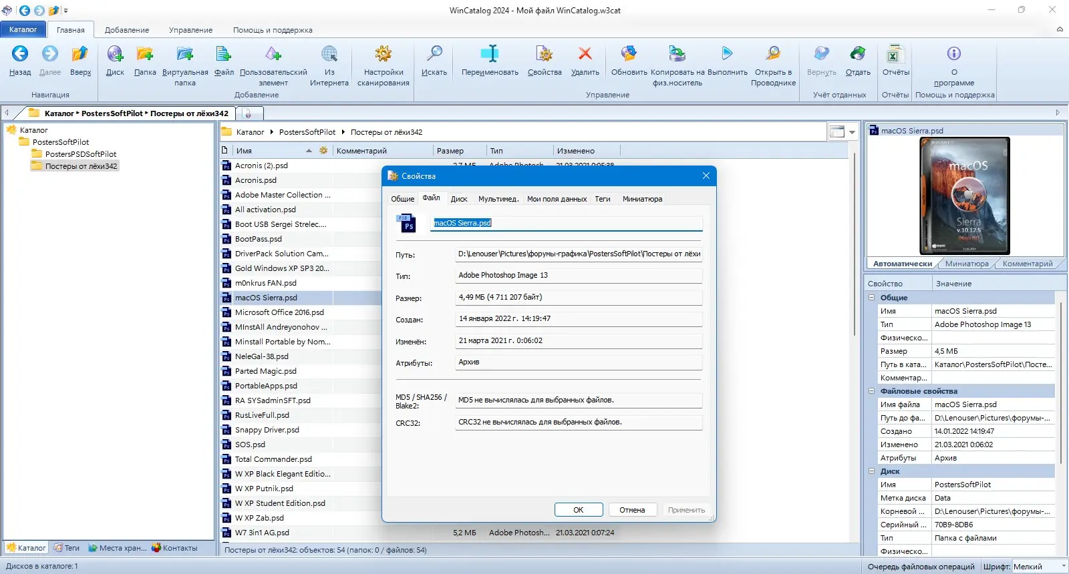Viewport: 1069px width, 574px height.
Task: Click the OK button in dialog
Action: [x=579, y=510]
